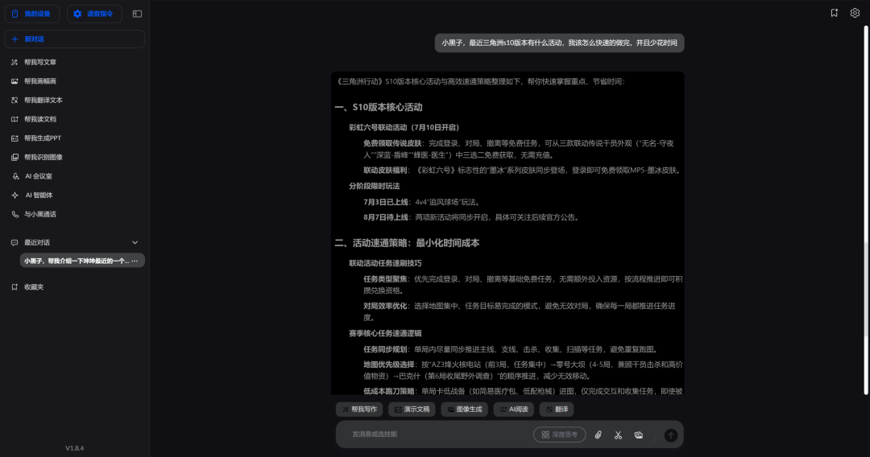Send message with the arrow button
The image size is (870, 457).
click(671, 435)
